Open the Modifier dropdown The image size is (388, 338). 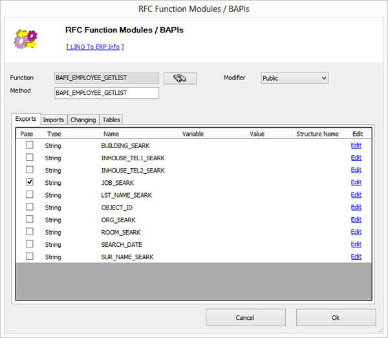pos(294,78)
